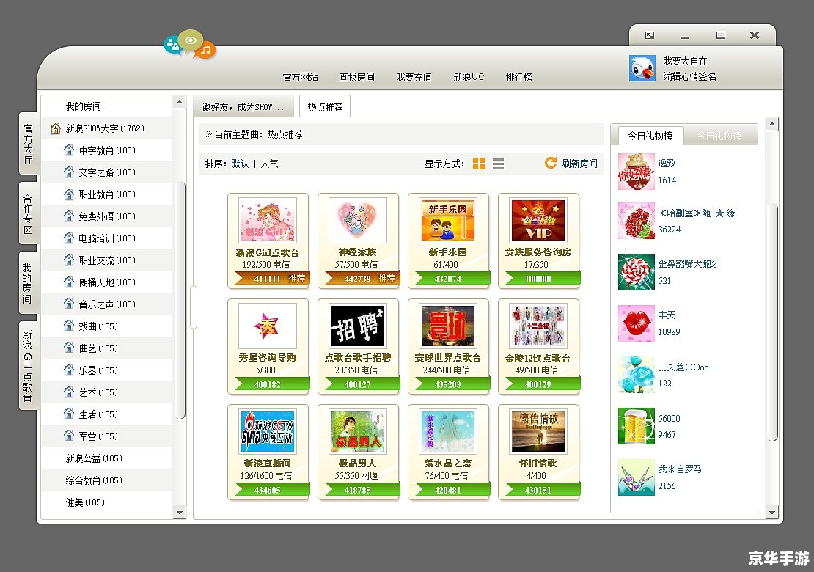Open 查找房间 menu link

356,77
